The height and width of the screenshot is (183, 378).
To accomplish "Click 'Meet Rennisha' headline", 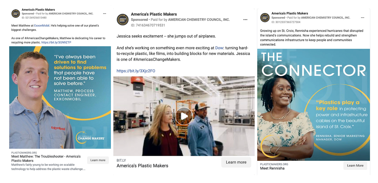I will [272, 168].
